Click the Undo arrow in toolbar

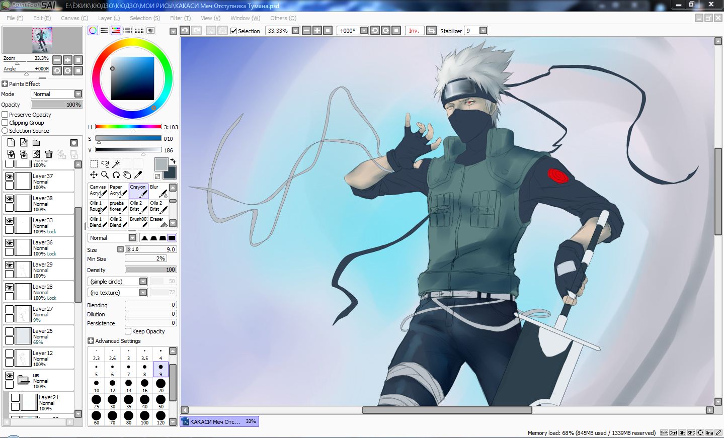pyautogui.click(x=185, y=31)
